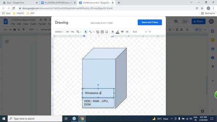Select the HDD : RAM , CPU, DISK box

(98, 103)
